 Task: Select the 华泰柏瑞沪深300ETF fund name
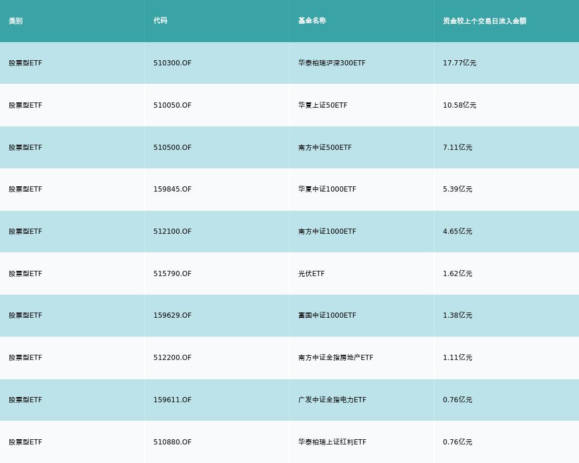click(x=332, y=63)
